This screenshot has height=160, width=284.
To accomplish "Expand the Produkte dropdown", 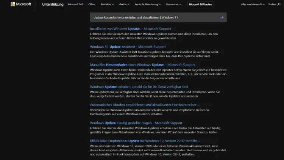I will tap(107, 4).
